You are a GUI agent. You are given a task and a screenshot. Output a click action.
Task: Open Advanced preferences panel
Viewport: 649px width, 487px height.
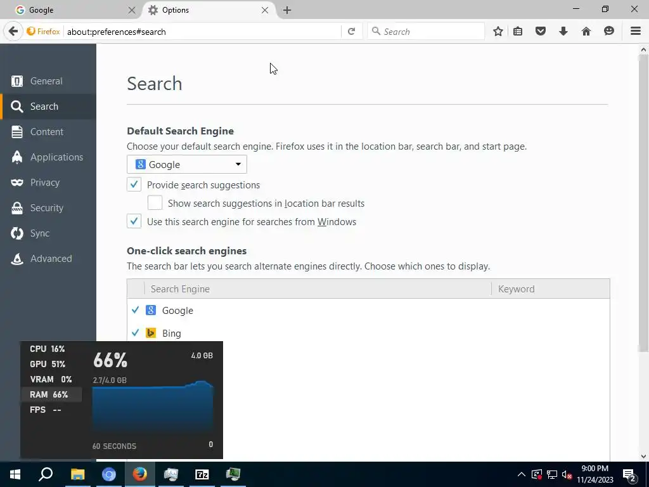[48, 259]
